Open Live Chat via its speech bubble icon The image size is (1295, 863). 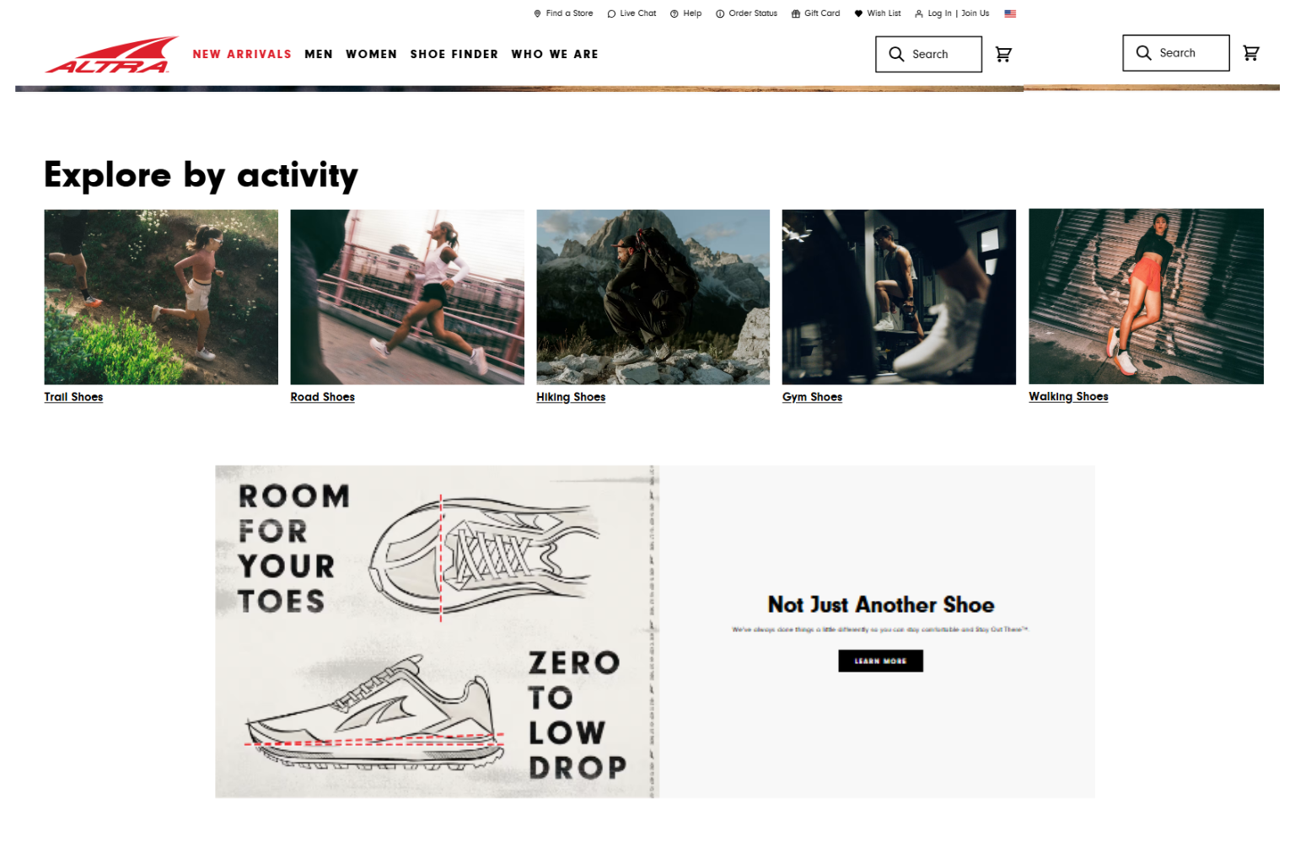tap(610, 13)
